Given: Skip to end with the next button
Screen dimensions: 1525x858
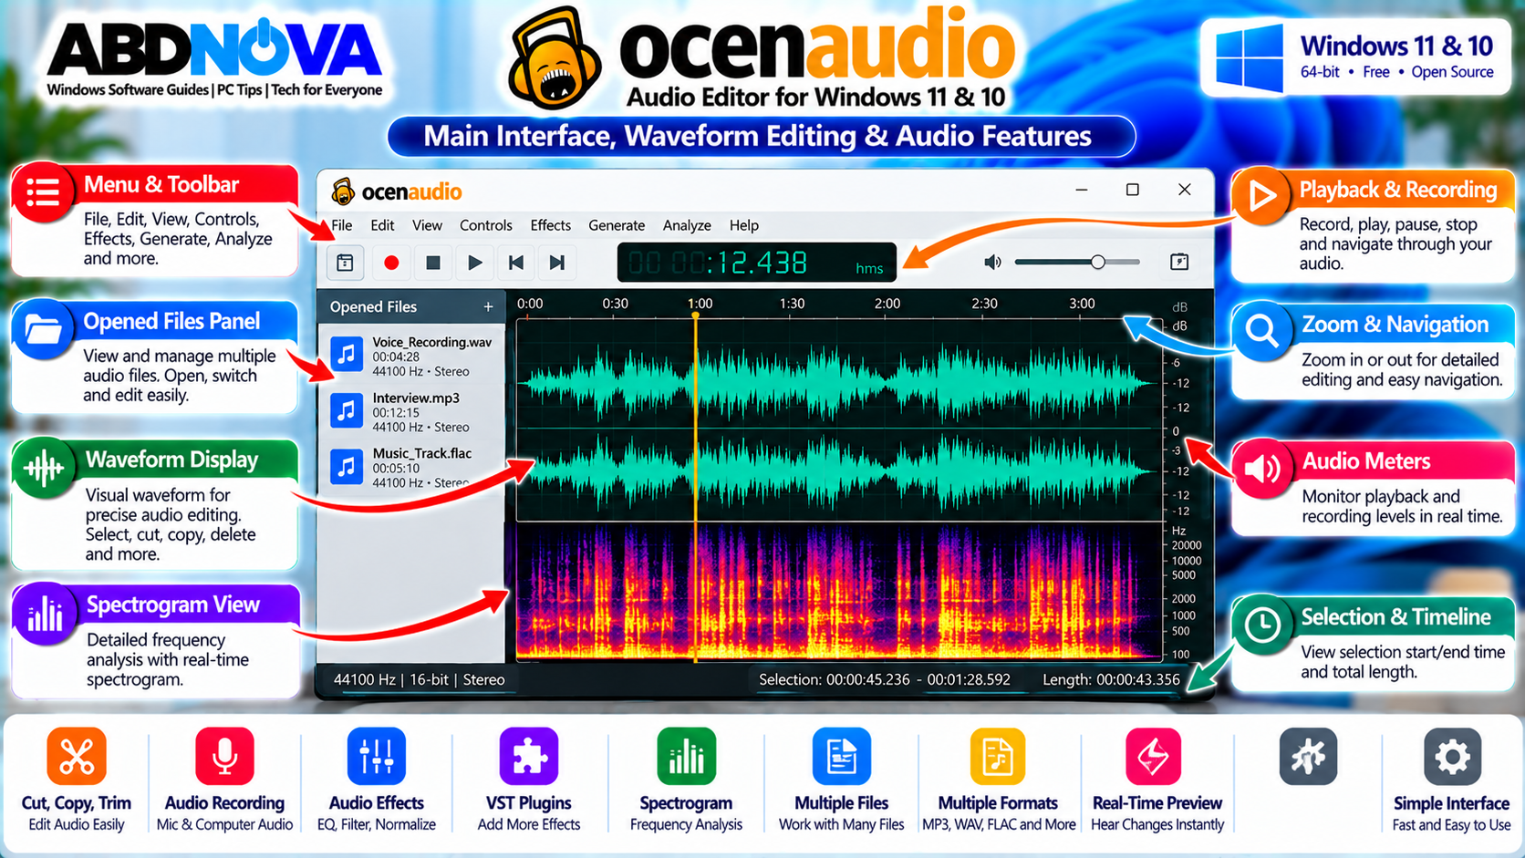Looking at the screenshot, I should (x=557, y=263).
